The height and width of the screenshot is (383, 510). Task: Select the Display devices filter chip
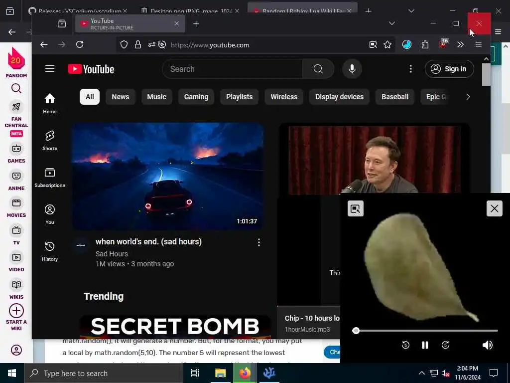[339, 97]
